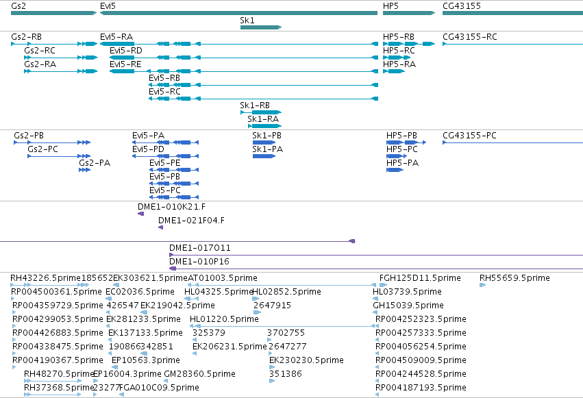
Task: Click protein label Gs2-PB
Action: click(x=29, y=136)
